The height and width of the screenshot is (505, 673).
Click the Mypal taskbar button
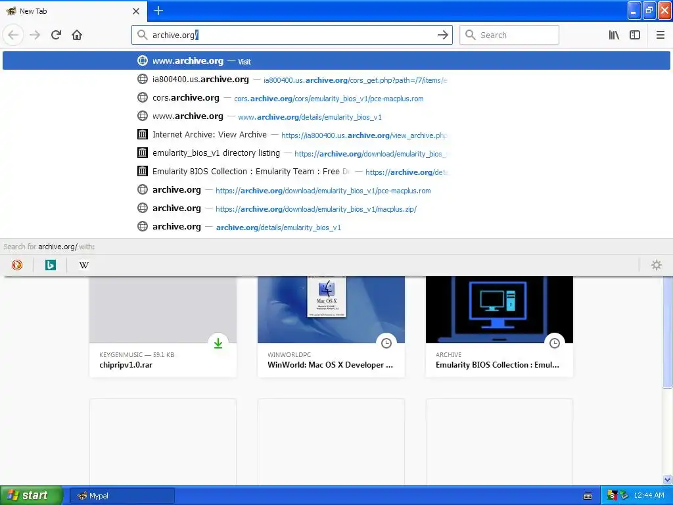point(122,496)
